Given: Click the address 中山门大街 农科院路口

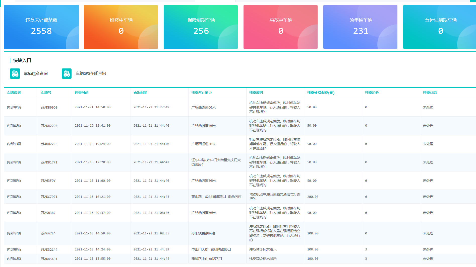Looking at the screenshot, I should 211,249.
